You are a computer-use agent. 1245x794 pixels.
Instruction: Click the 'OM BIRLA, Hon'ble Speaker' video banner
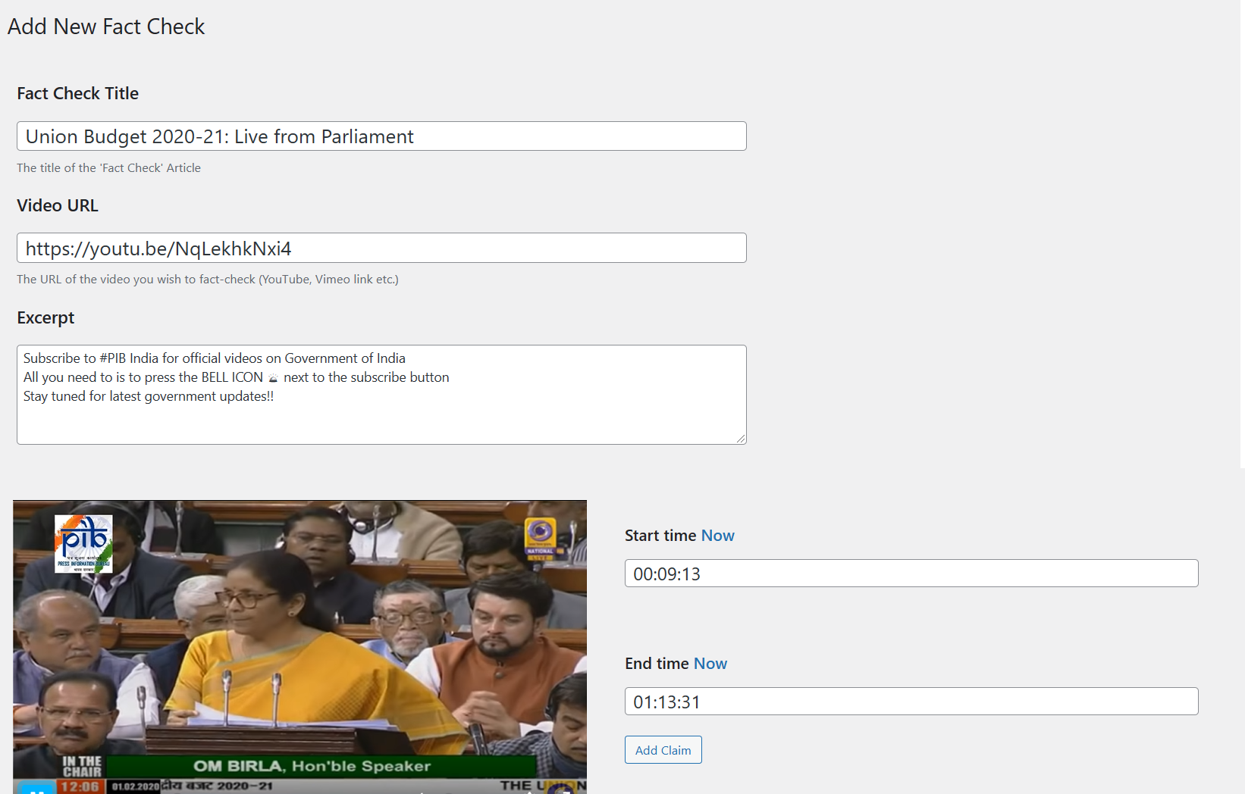[312, 766]
